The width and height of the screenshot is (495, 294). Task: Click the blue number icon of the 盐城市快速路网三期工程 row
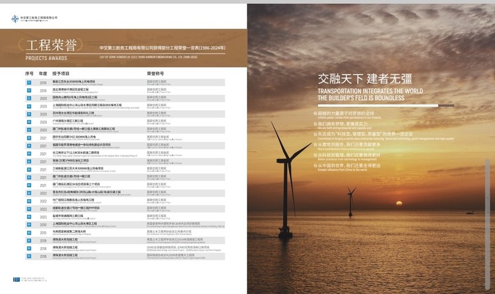(29, 217)
